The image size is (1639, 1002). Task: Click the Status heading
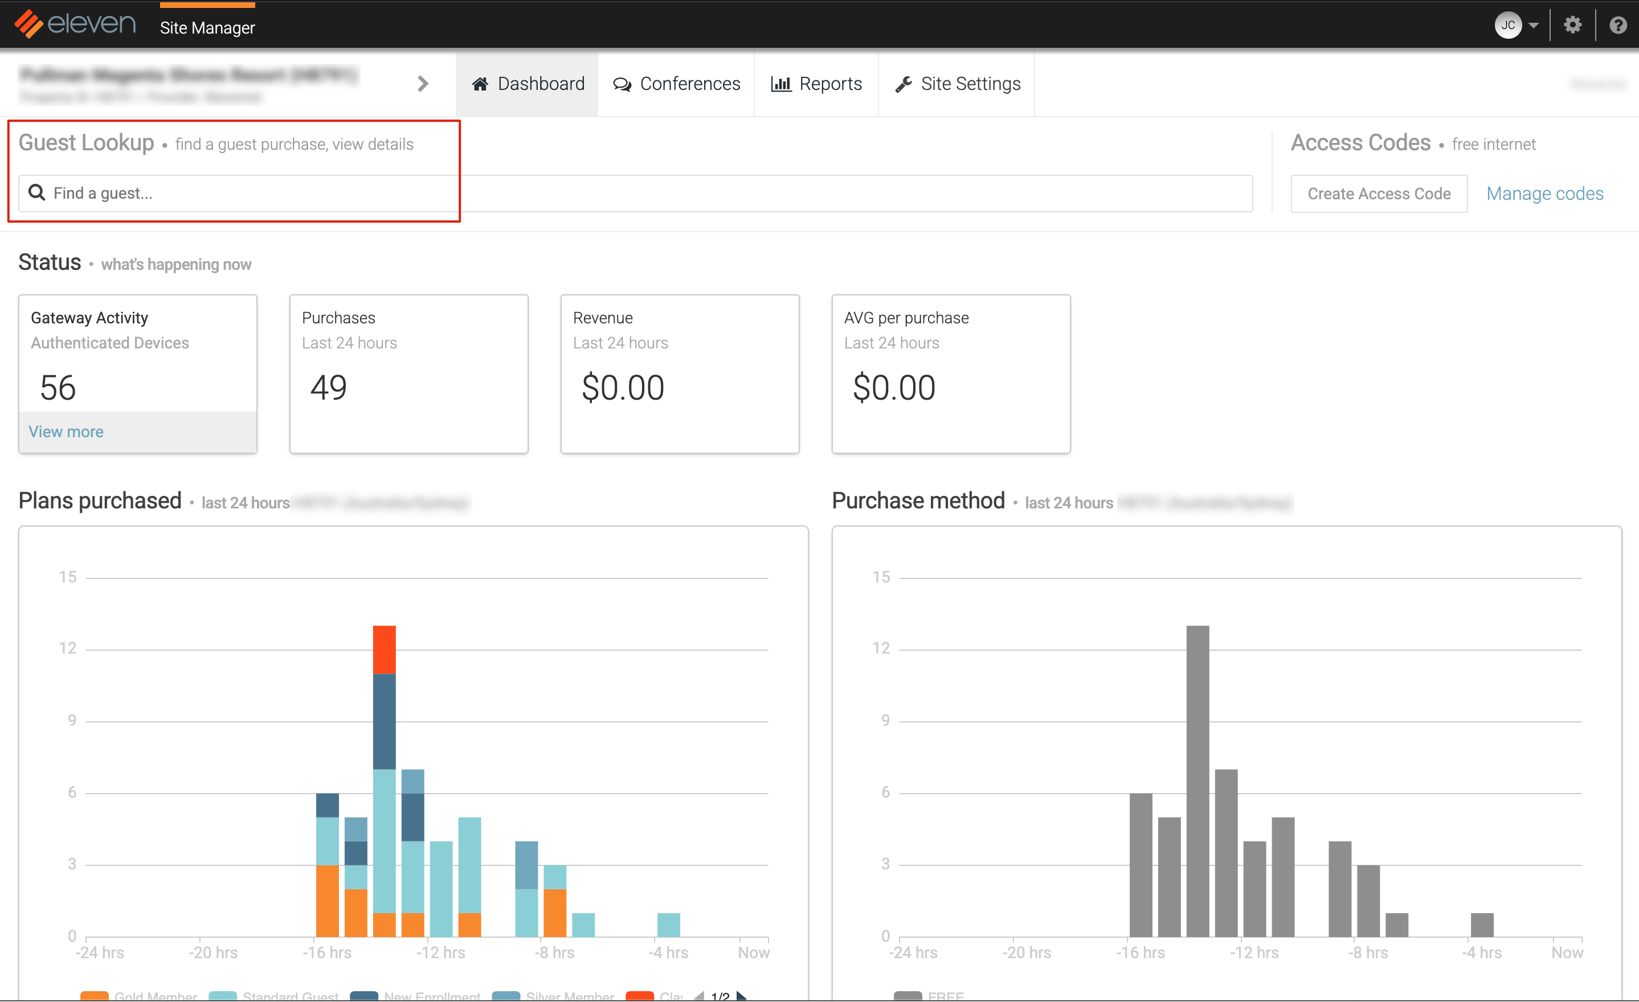point(50,262)
